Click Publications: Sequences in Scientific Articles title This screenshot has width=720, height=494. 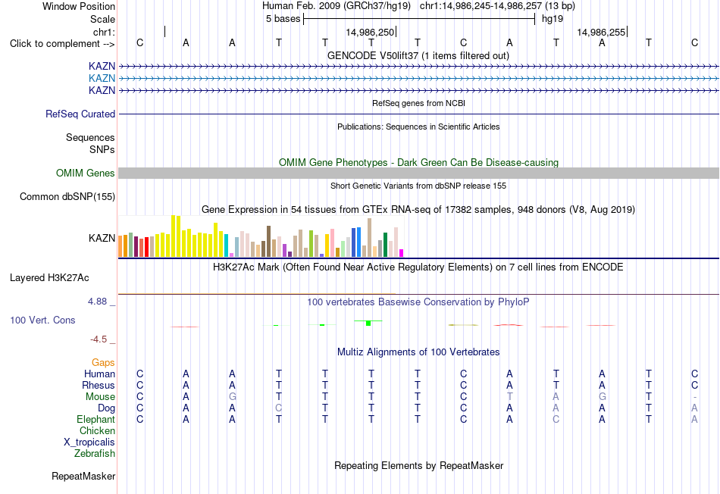(x=418, y=127)
